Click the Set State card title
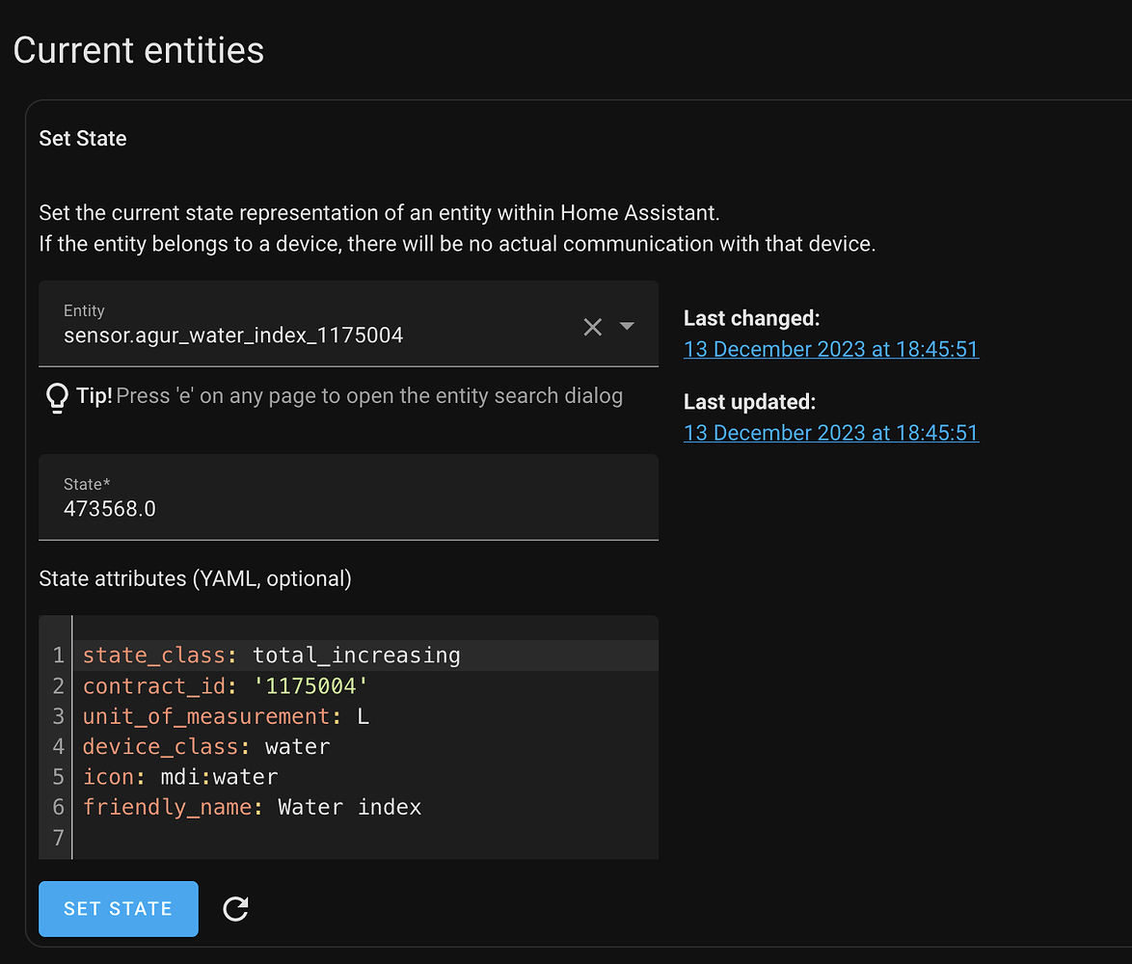The height and width of the screenshot is (964, 1132). (83, 139)
